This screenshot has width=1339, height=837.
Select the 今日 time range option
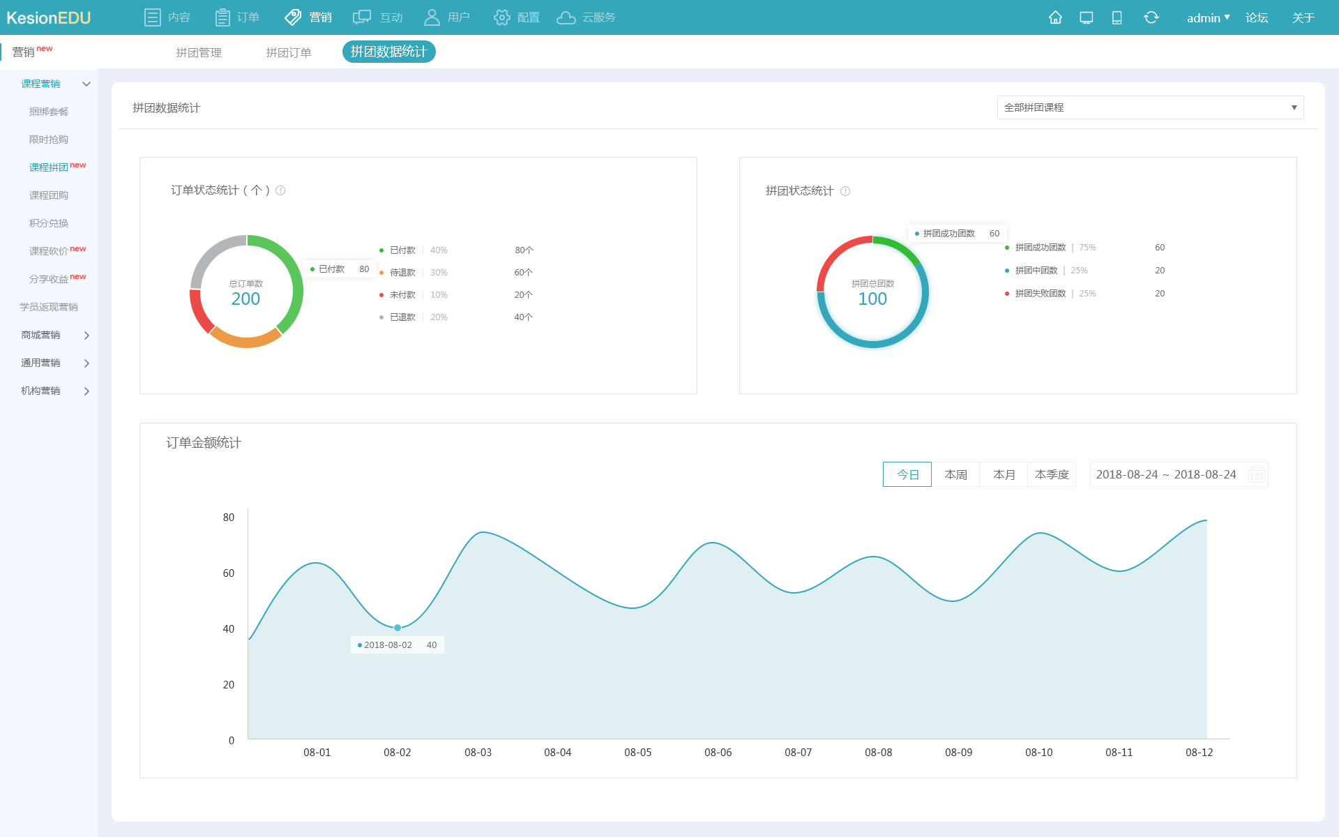point(907,474)
